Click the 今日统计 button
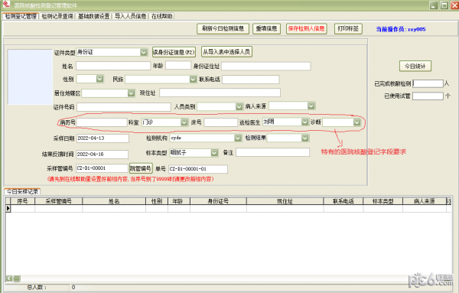459x293 pixels. (x=415, y=66)
